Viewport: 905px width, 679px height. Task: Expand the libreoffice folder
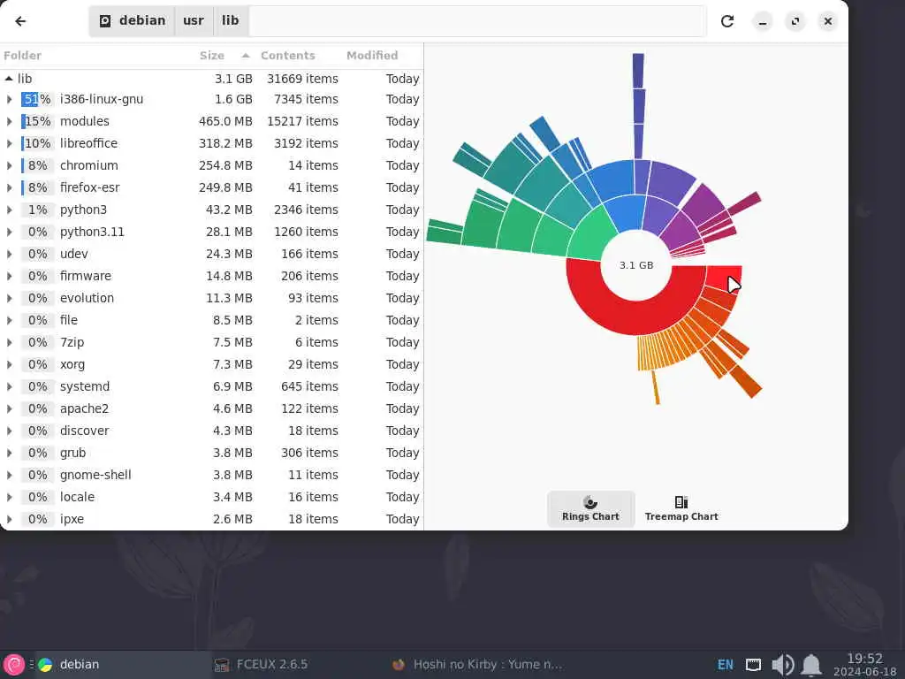tap(9, 143)
